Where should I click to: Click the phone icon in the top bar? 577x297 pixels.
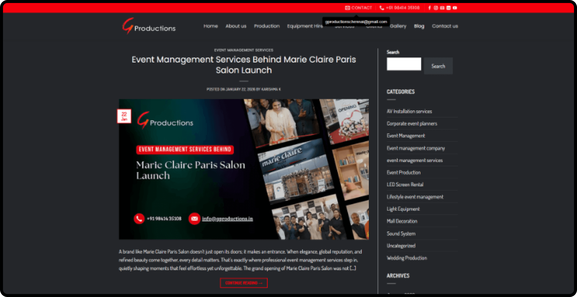click(x=382, y=8)
